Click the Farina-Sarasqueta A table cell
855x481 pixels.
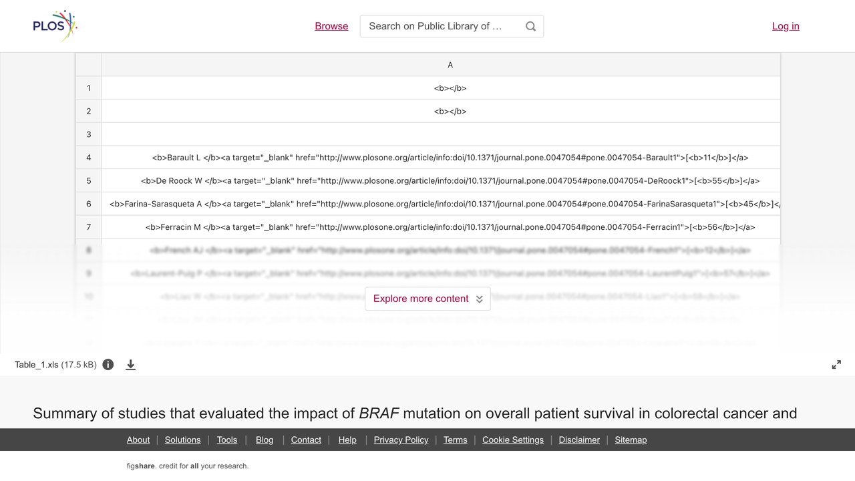pyautogui.click(x=441, y=204)
